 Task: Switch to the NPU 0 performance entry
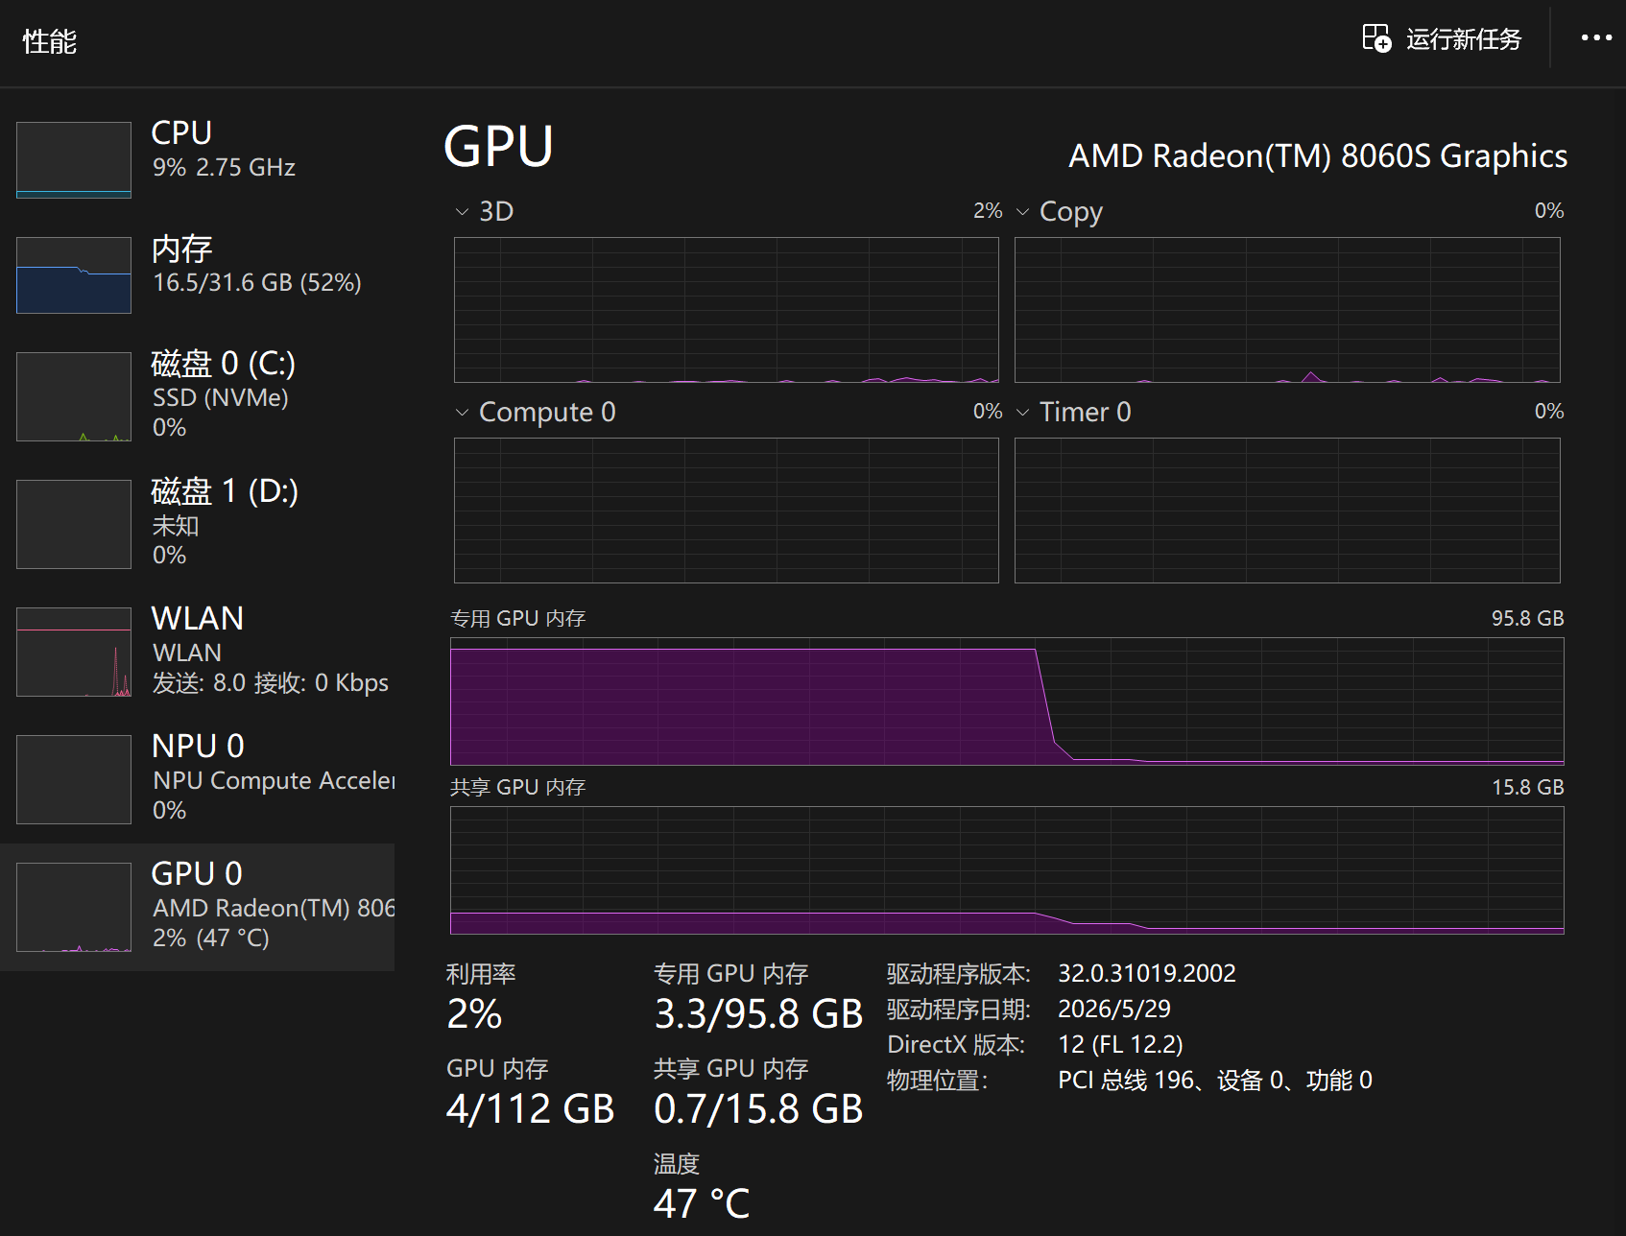(x=197, y=779)
